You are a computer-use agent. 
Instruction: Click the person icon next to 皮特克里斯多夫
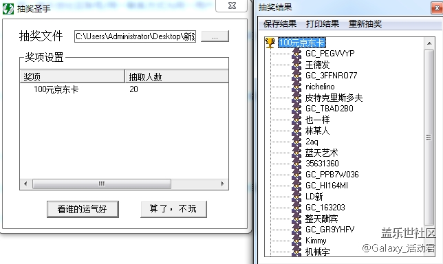click(296, 98)
